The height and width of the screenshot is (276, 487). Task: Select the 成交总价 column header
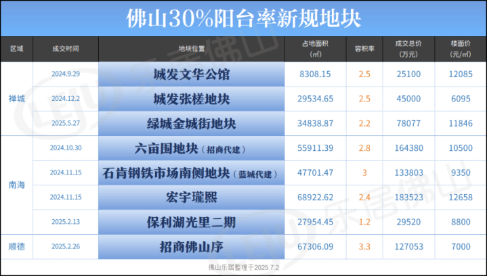(x=408, y=49)
